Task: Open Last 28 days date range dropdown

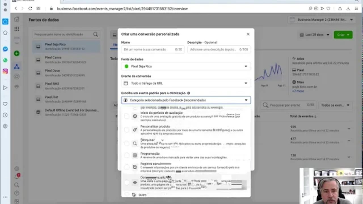Action: pyautogui.click(x=314, y=35)
